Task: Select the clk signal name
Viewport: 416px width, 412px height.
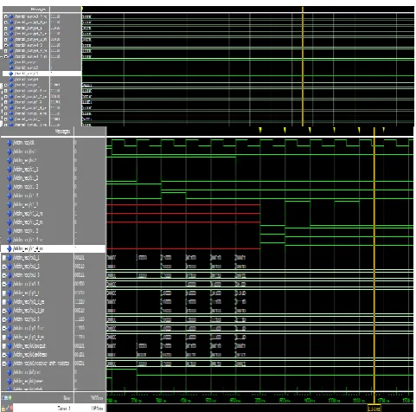Action: [24, 143]
